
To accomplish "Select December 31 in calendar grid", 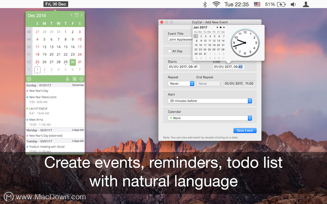I will tap(80, 62).
